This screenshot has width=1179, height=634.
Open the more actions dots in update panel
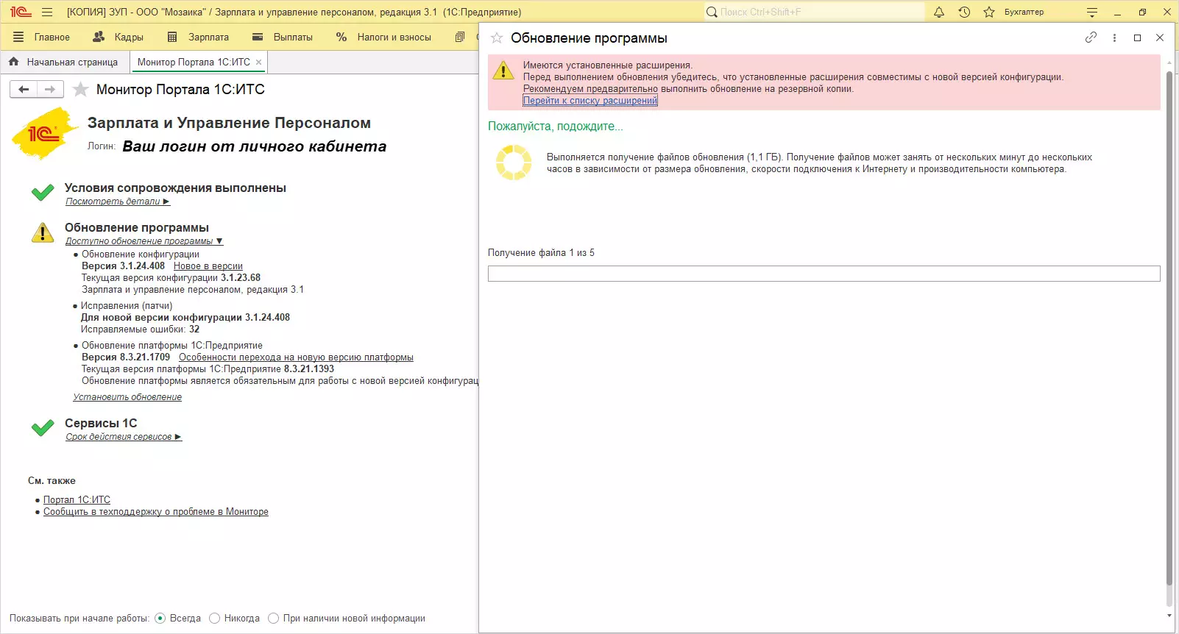pos(1114,38)
